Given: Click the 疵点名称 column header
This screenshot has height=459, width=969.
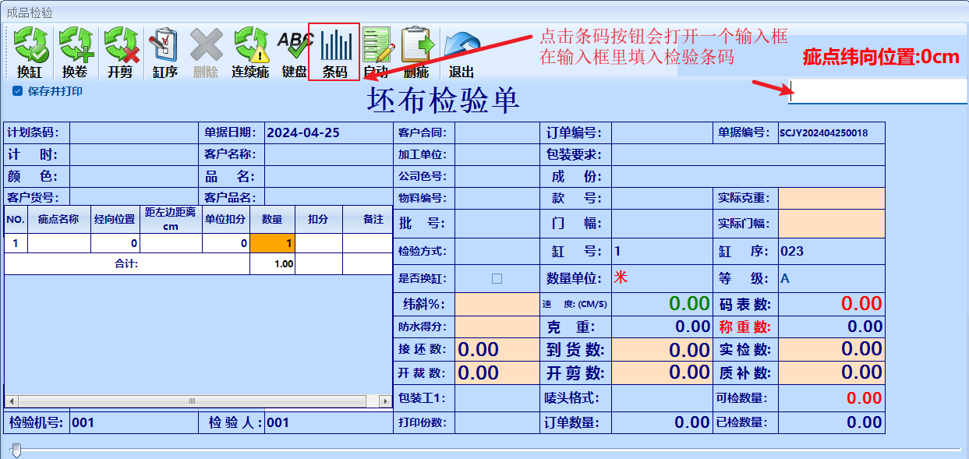Looking at the screenshot, I should click(58, 220).
